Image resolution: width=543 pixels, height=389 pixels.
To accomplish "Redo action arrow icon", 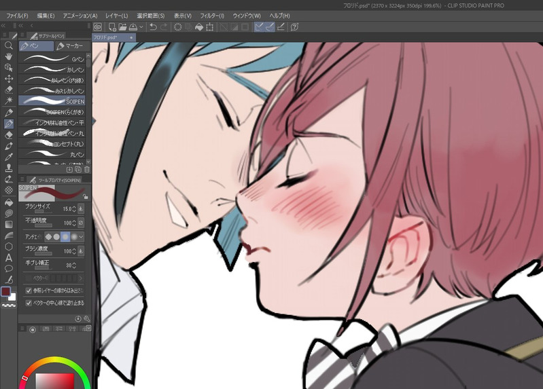I will click(164, 26).
